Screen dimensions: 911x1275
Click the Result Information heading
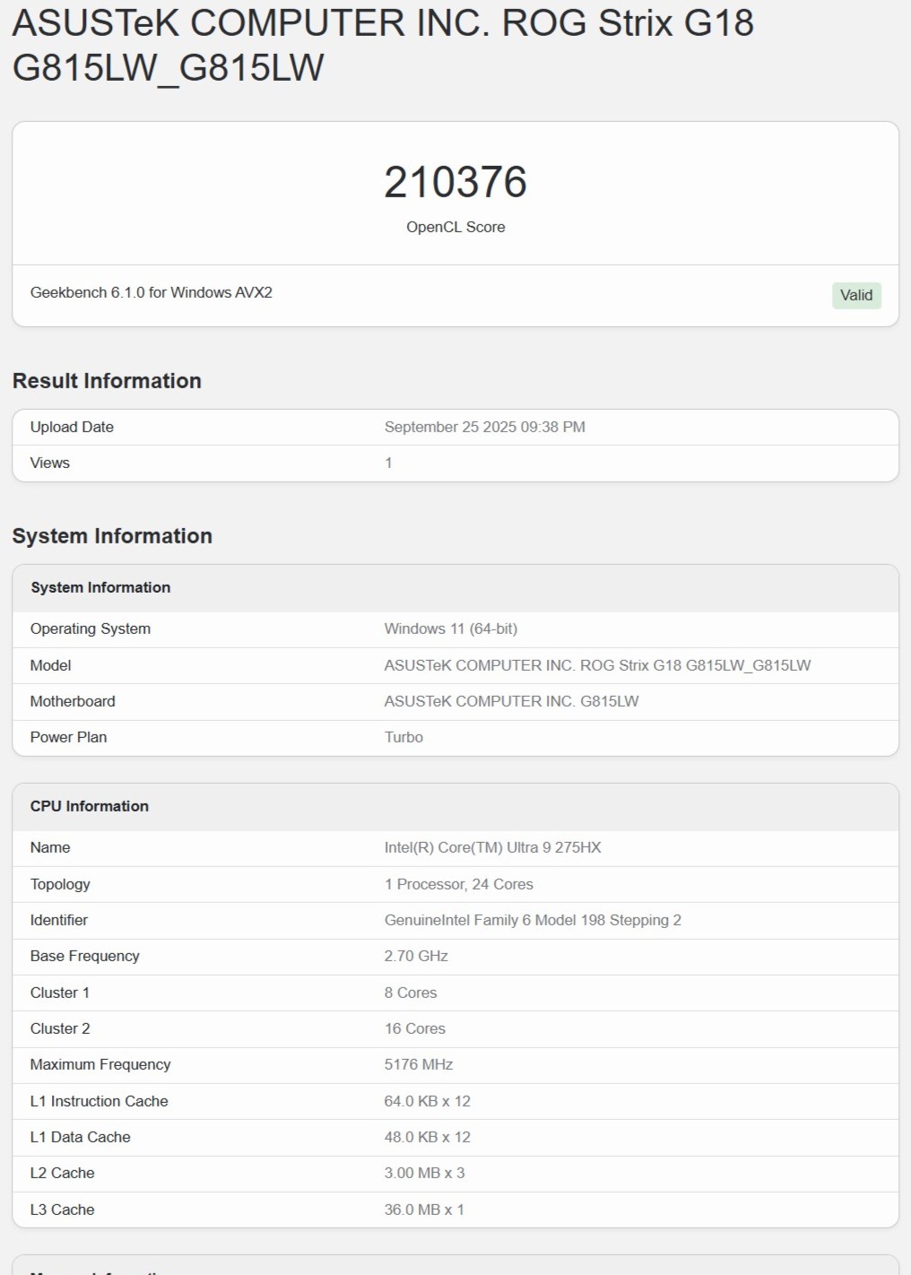click(107, 381)
